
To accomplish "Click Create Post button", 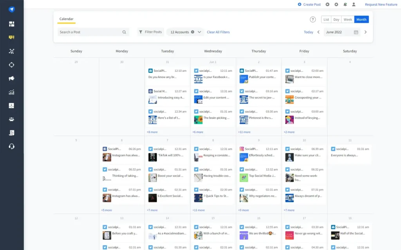I will click(309, 4).
